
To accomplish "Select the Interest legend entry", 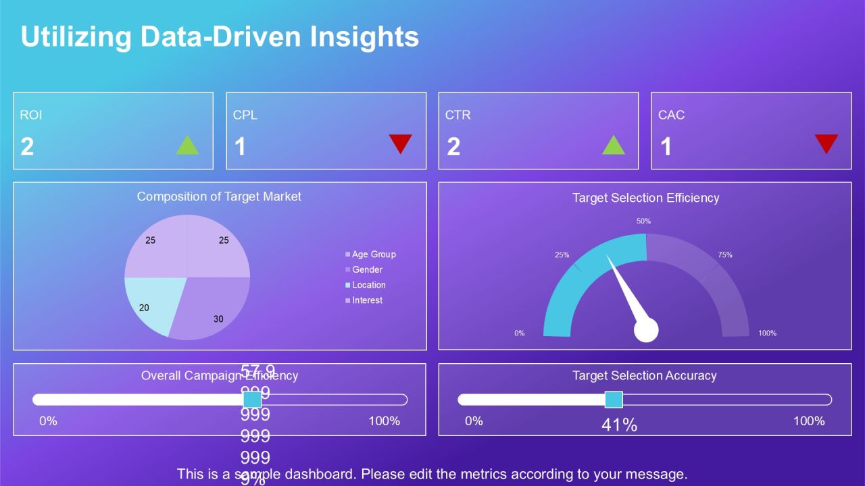I will point(364,300).
